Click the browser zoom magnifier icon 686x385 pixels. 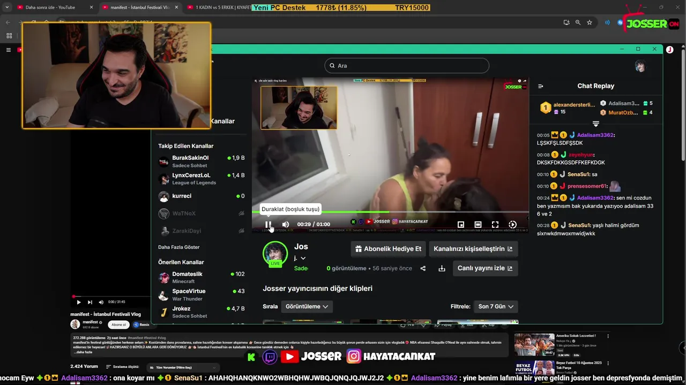578,22
